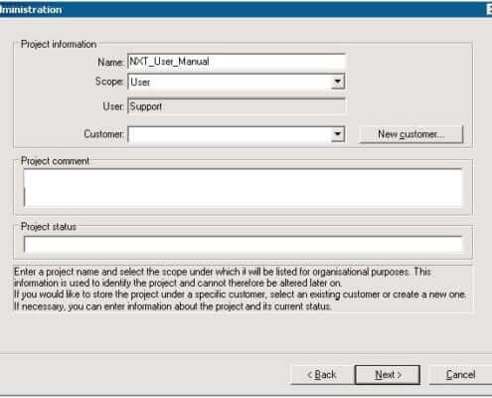The height and width of the screenshot is (398, 492).
Task: Open the Scope dropdown arrow
Action: (x=337, y=82)
